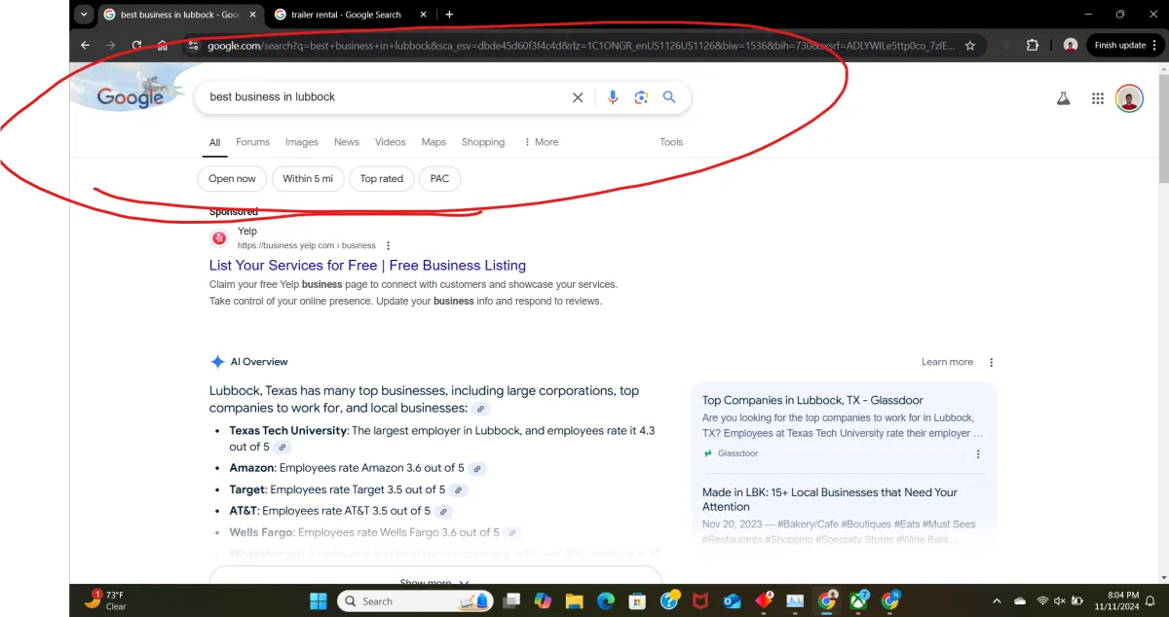The width and height of the screenshot is (1169, 617).
Task: Open the link icon beside Amazon rating
Action: coord(477,468)
